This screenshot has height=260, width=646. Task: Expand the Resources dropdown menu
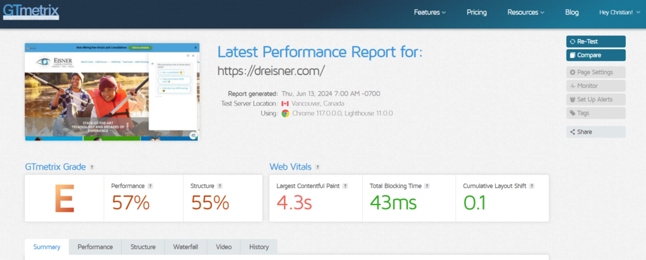point(526,13)
